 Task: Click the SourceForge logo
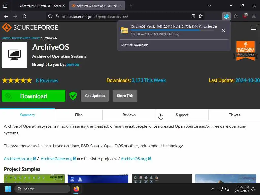(x=30, y=27)
